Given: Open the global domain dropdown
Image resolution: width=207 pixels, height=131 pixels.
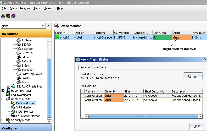Looking at the screenshot, I should 43,26.
